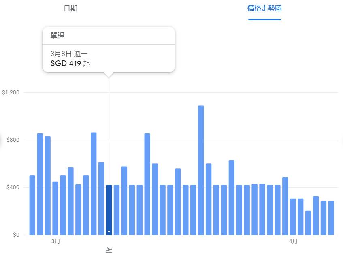Click the 4月 month label
The height and width of the screenshot is (257, 343).
293,241
